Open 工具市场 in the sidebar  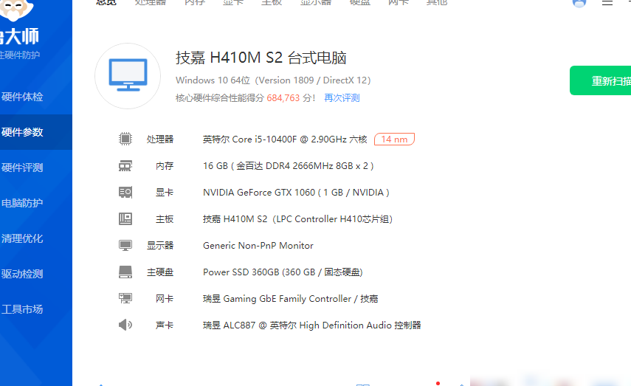[x=22, y=309]
